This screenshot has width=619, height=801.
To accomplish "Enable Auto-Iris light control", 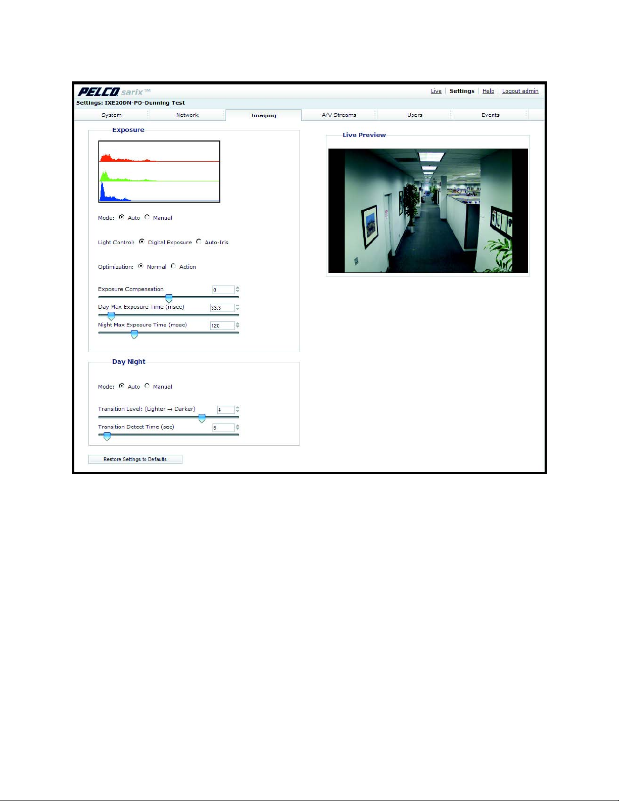I will 199,242.
